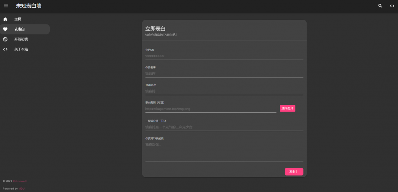Click the search magnifier icon

[x=380, y=6]
